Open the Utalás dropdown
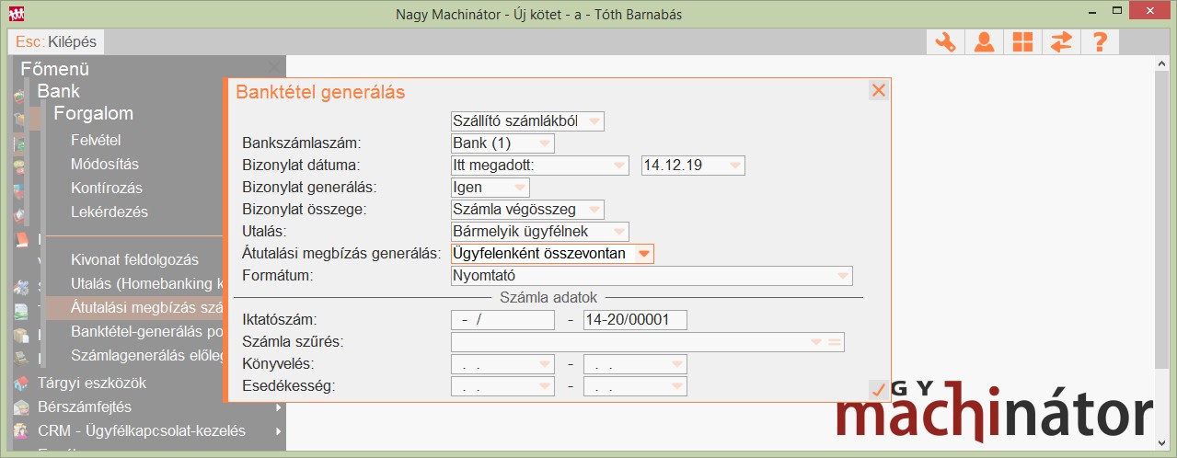This screenshot has height=458, width=1177. (618, 232)
